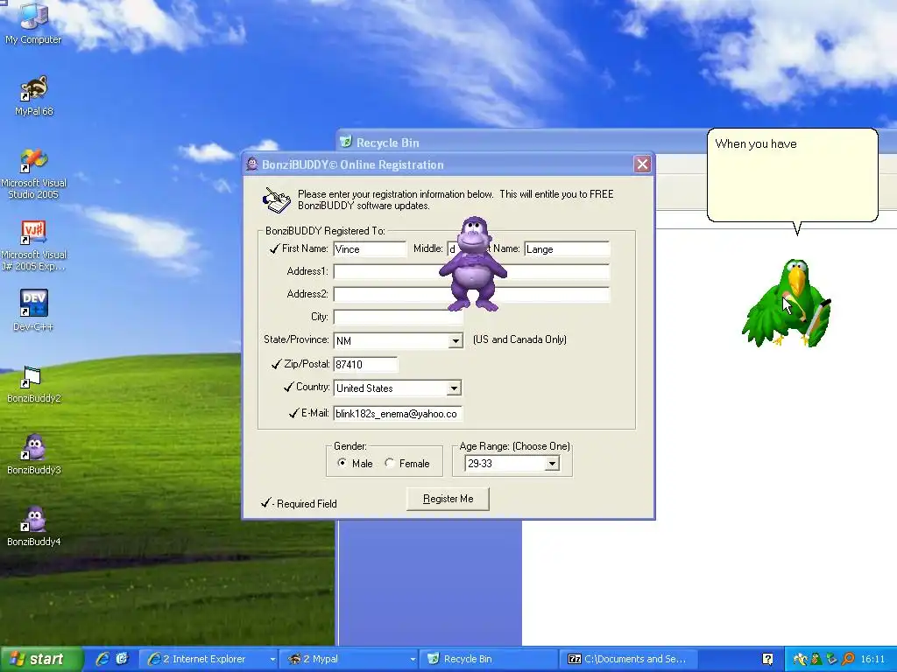
Task: Click the BonziBUDDY registration title bar icon
Action: click(252, 164)
